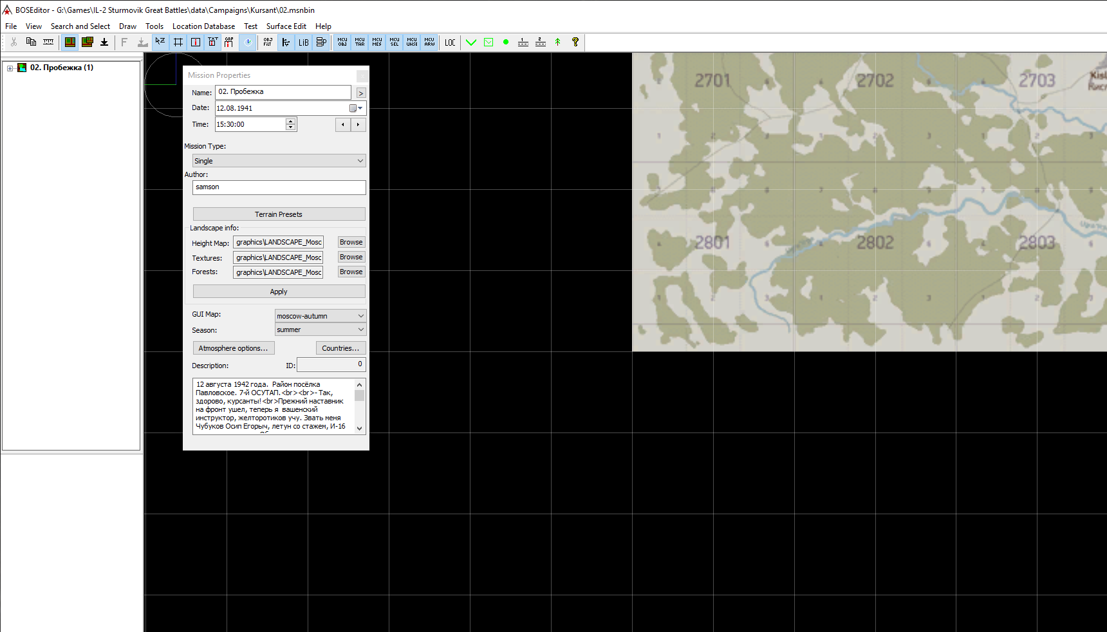Image resolution: width=1107 pixels, height=632 pixels.
Task: Click the green dot toolbar icon
Action: pos(506,42)
